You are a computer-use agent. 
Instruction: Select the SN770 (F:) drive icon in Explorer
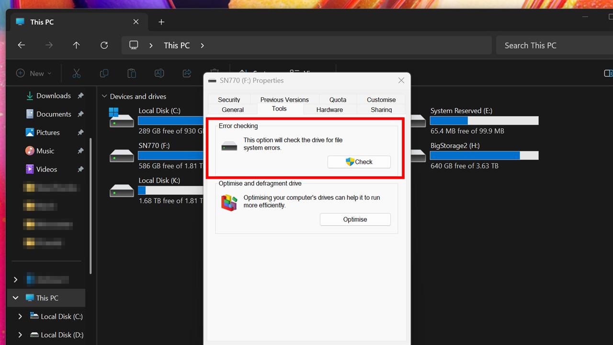pyautogui.click(x=122, y=156)
